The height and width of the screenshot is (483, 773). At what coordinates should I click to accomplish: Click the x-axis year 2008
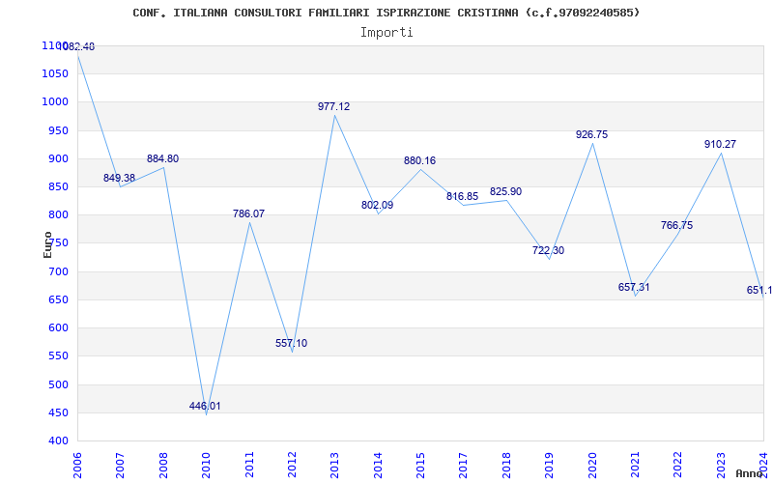tap(163, 465)
